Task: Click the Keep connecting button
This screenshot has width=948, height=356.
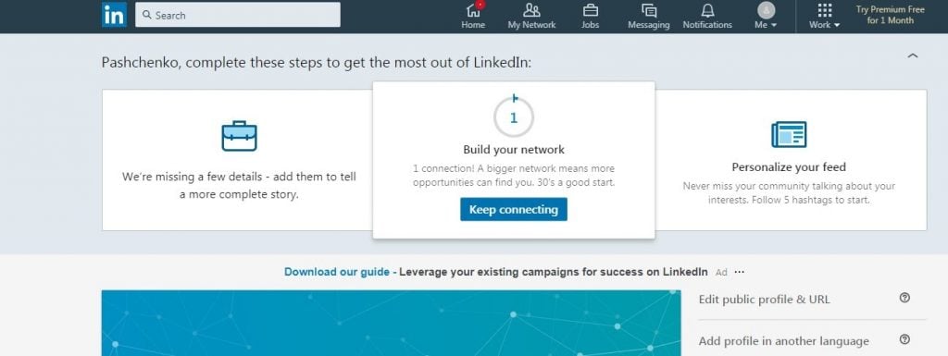Action: (x=513, y=209)
